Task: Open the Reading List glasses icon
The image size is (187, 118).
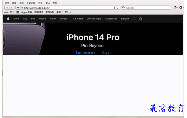Action: [x=6, y=12]
